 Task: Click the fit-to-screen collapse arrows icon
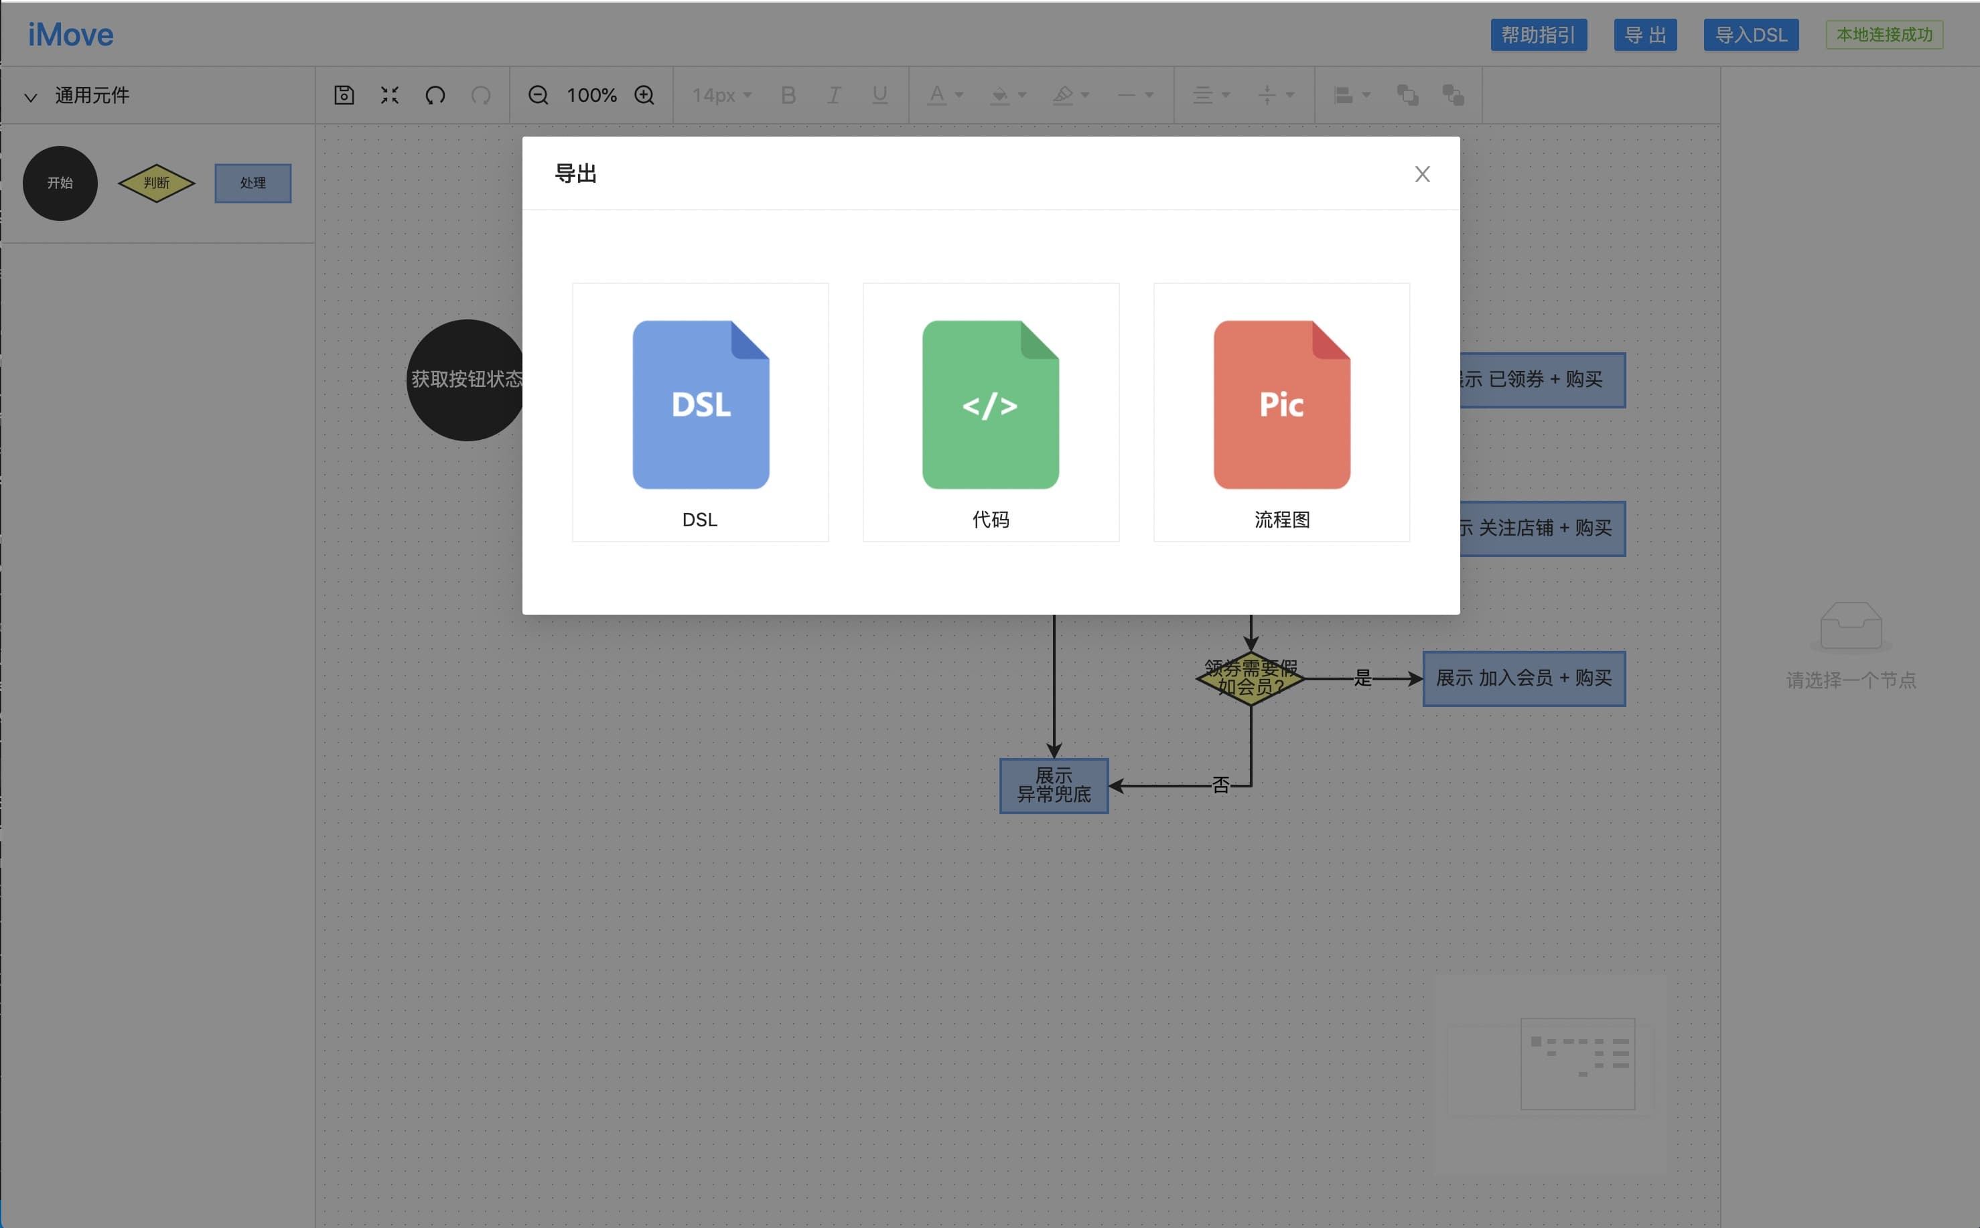[390, 95]
